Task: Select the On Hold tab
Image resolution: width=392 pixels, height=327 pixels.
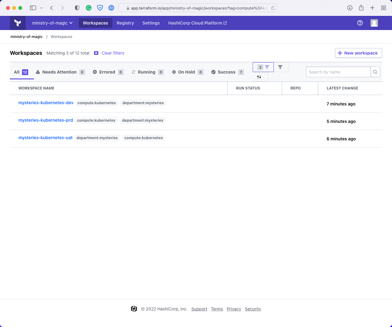Action: (x=187, y=72)
